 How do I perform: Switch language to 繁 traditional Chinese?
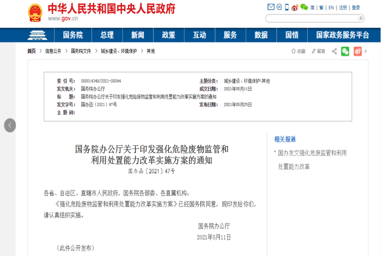(321, 7)
